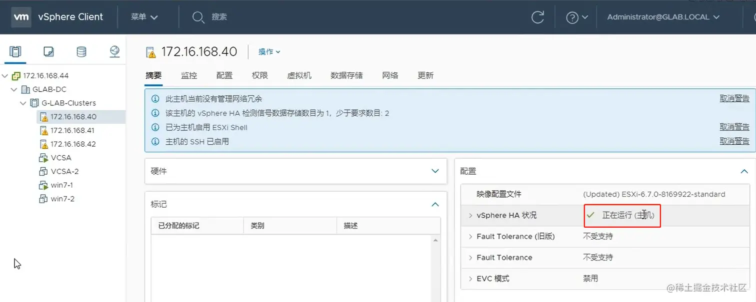Switch to VMs and Templates view icon
This screenshot has width=756, height=302.
click(x=48, y=51)
